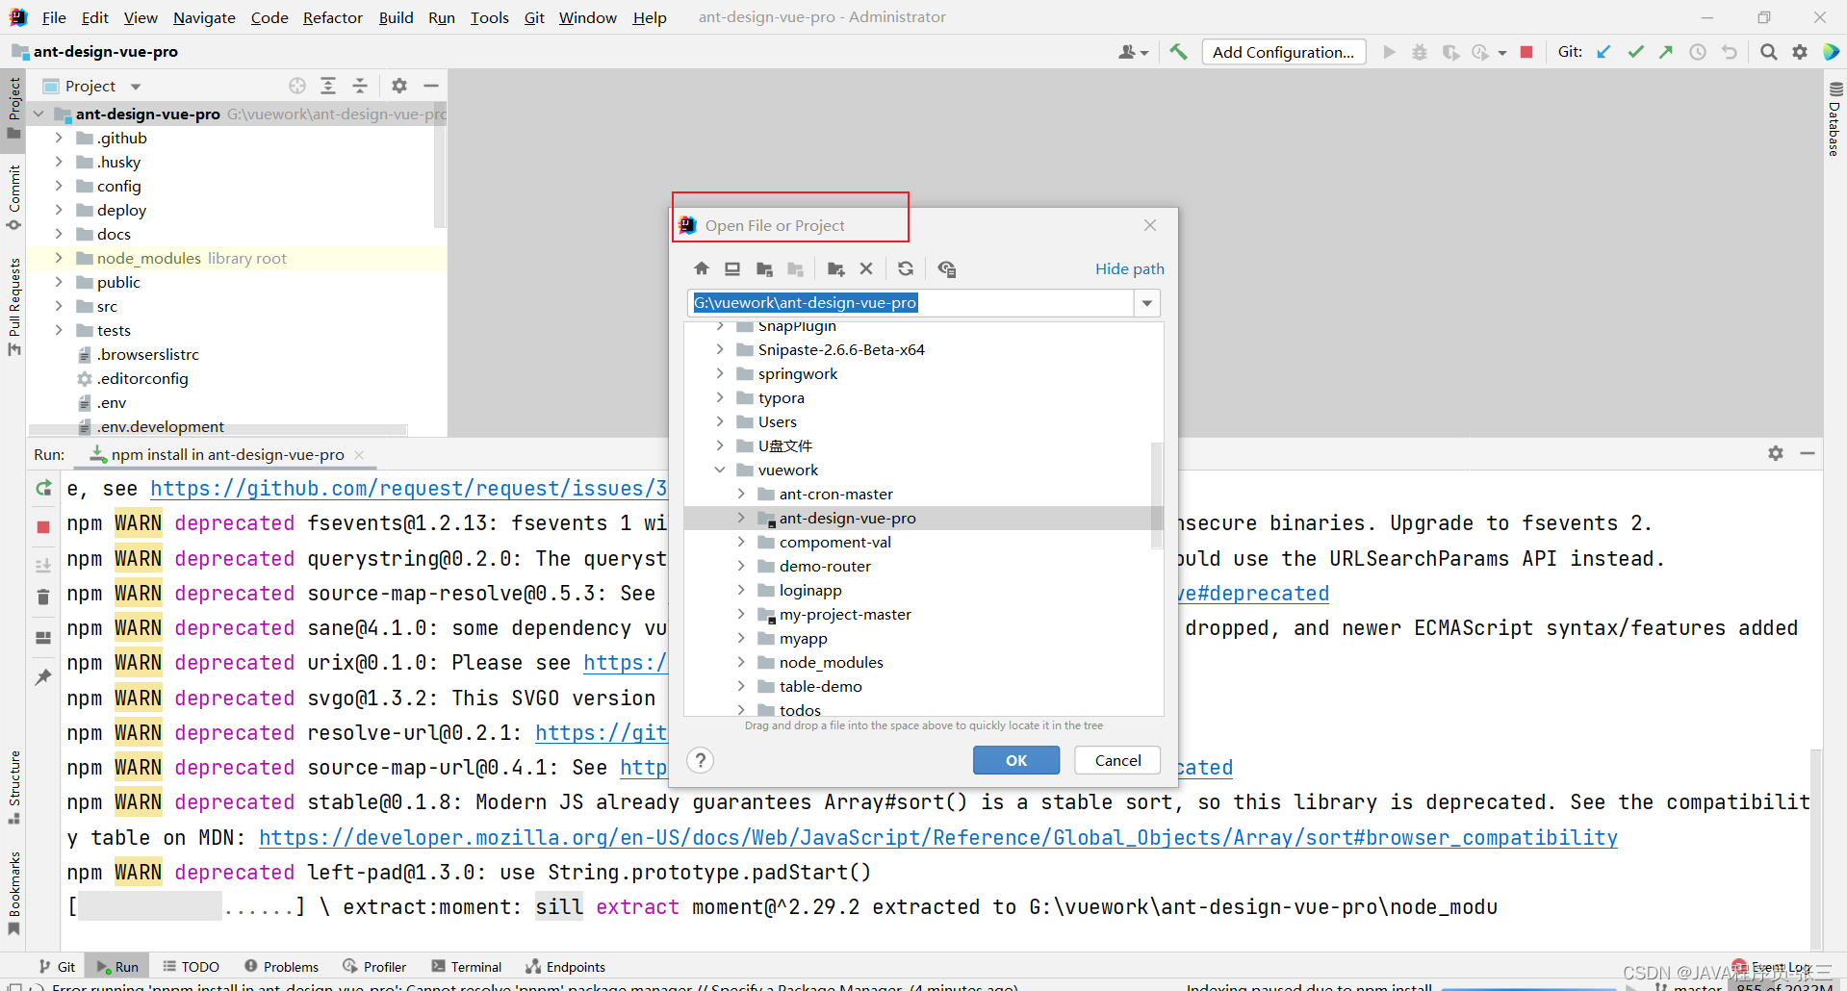
Task: Open Run panel settings gear
Action: (1776, 453)
